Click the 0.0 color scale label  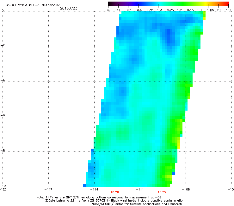[218, 10]
